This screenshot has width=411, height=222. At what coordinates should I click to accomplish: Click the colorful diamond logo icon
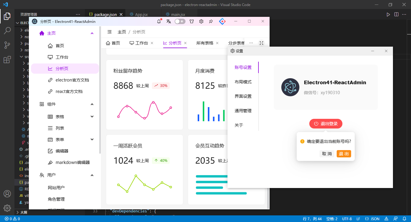coord(222,21)
